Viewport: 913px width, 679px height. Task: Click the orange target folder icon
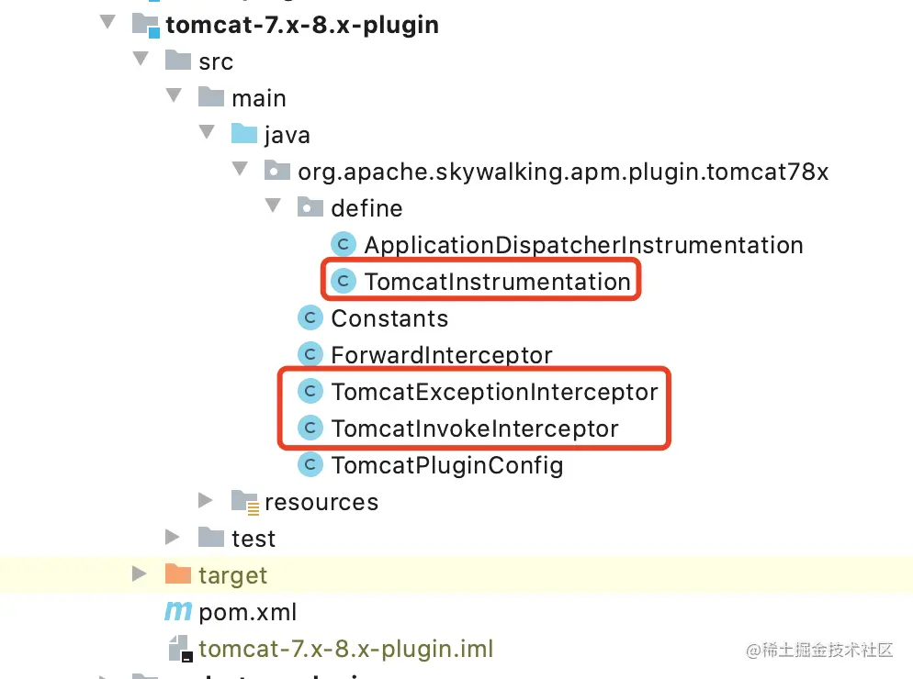[x=177, y=574]
